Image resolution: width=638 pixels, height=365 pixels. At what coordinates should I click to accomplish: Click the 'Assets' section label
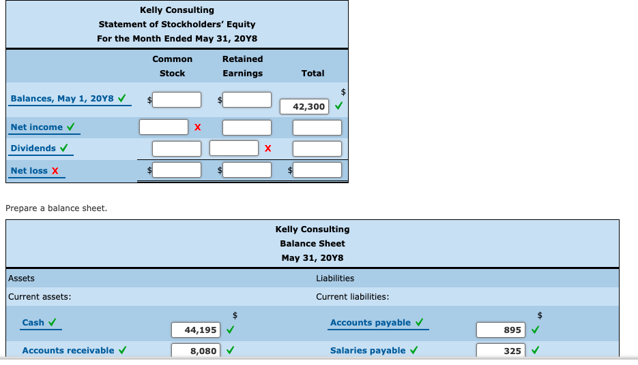click(x=21, y=279)
